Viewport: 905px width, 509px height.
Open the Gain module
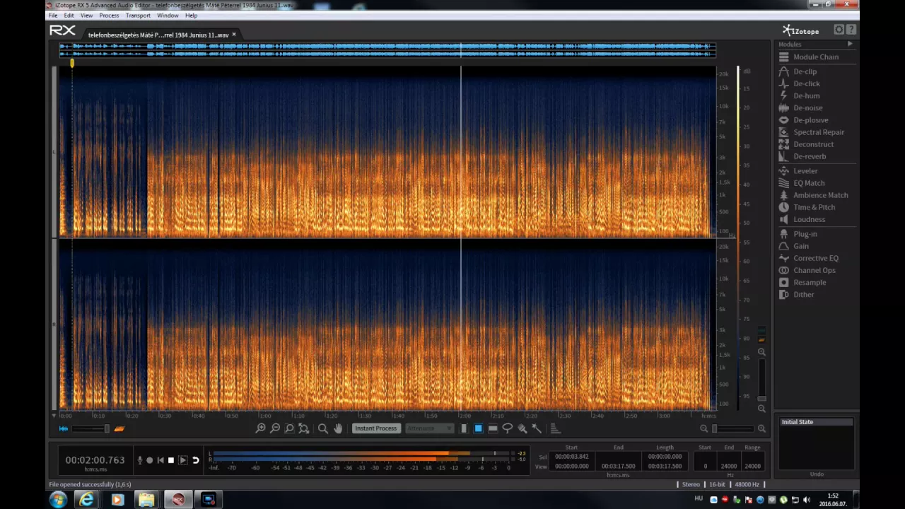click(x=793, y=246)
